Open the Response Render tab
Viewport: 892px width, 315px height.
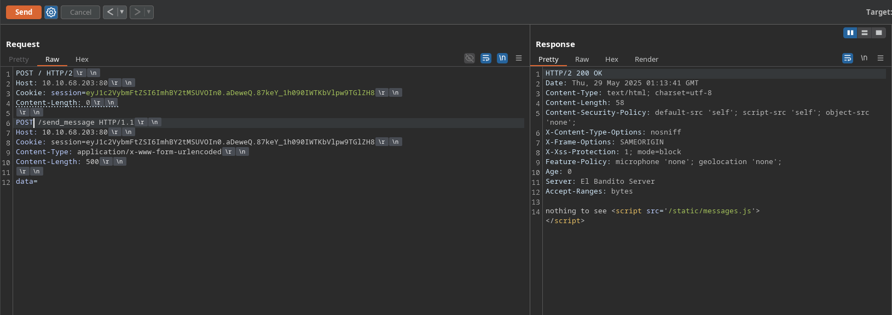click(646, 59)
